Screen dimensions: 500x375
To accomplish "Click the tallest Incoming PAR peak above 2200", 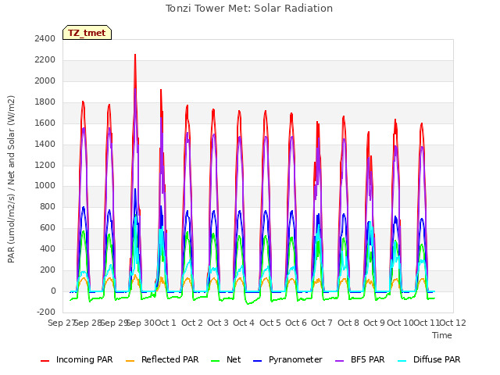I will pyautogui.click(x=135, y=55).
